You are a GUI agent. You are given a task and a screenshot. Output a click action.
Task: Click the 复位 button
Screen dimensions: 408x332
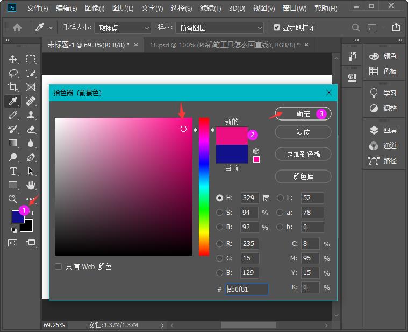pos(303,132)
